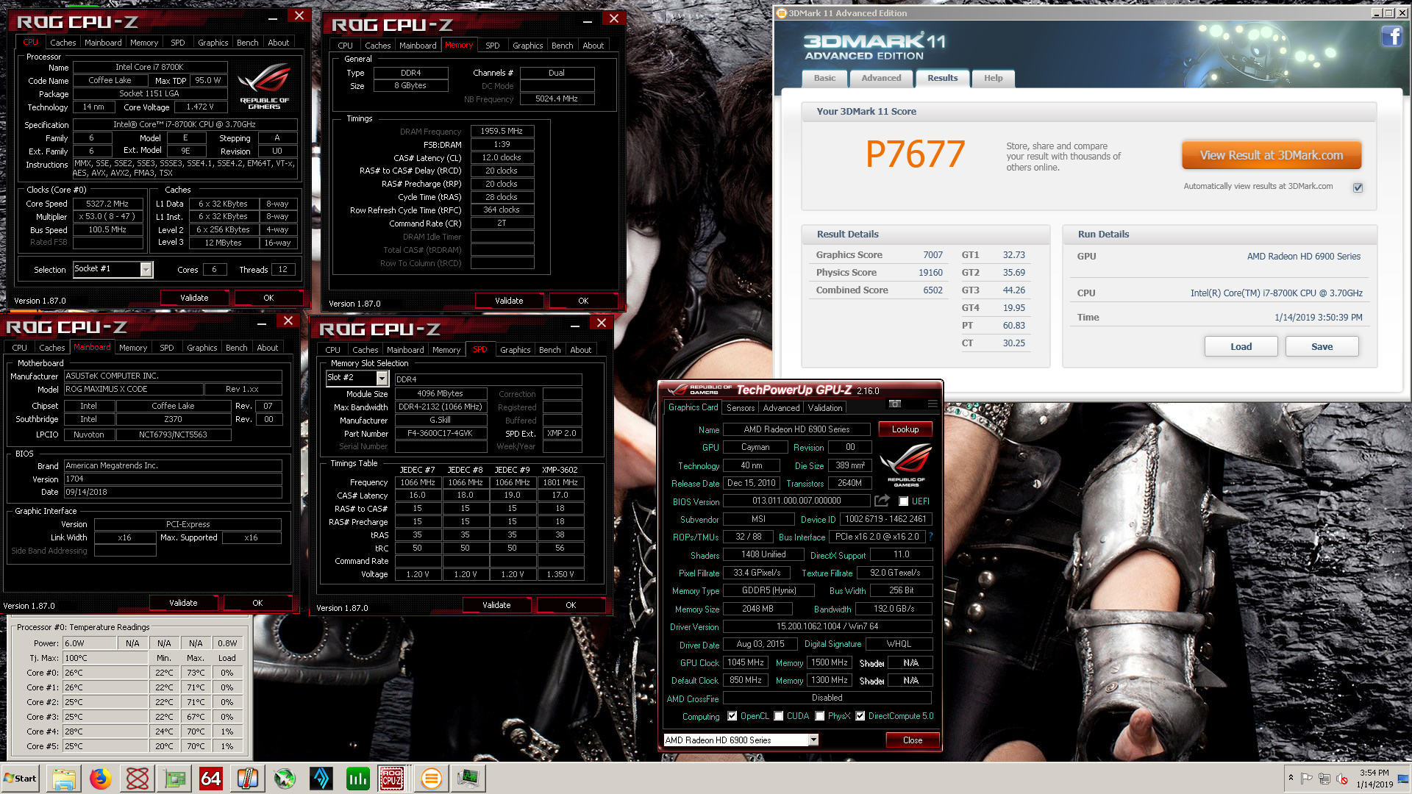Viewport: 1412px width, 794px height.
Task: Click the Close button in GPU-Z
Action: [x=913, y=740]
